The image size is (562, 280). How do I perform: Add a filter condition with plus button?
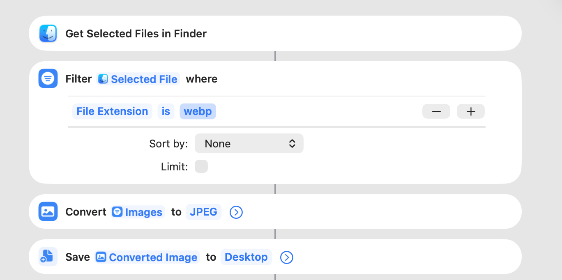471,111
